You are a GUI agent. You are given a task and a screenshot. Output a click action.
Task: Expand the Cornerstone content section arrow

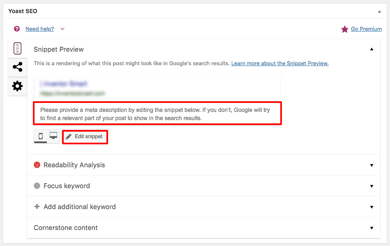pos(372,228)
